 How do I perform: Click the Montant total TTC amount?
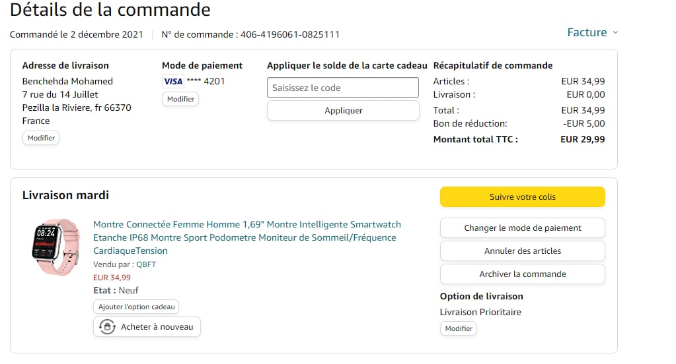(582, 139)
